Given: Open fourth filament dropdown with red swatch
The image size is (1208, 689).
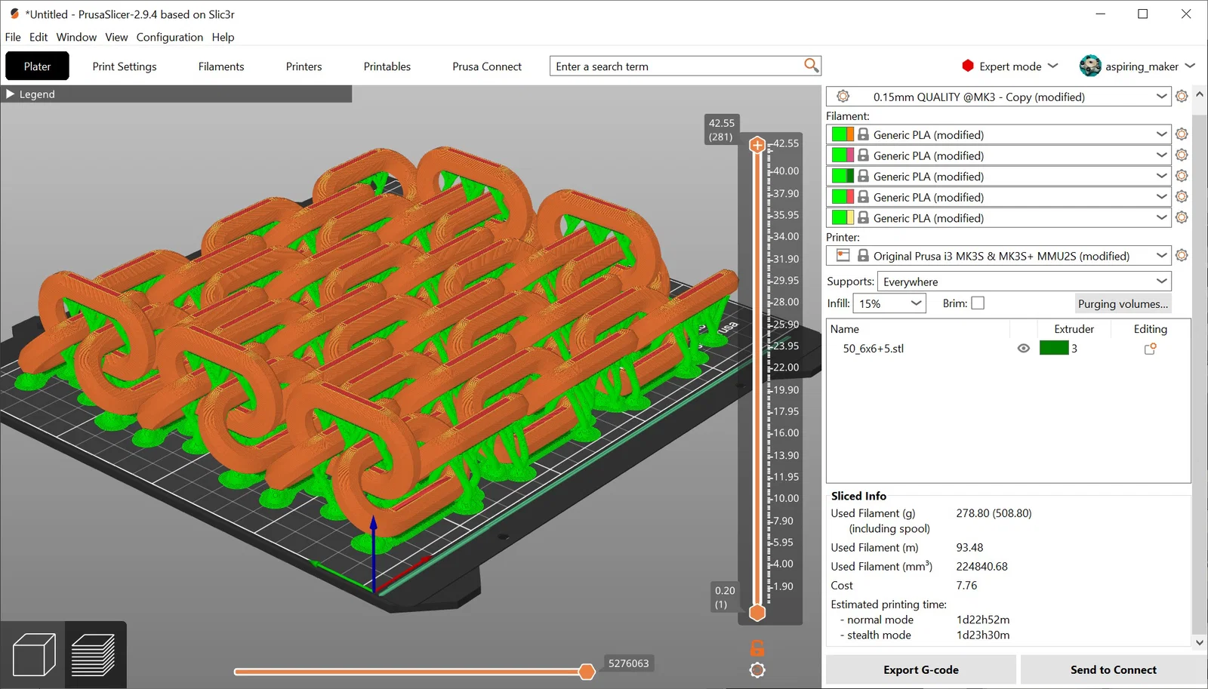Looking at the screenshot, I should coord(1161,196).
